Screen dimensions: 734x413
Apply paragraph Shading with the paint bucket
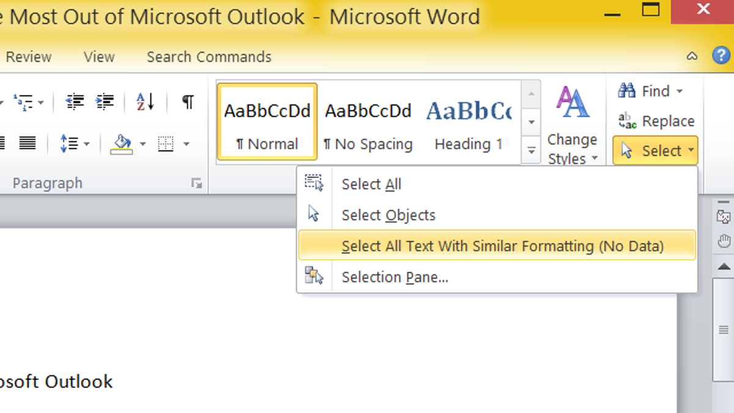tap(121, 144)
